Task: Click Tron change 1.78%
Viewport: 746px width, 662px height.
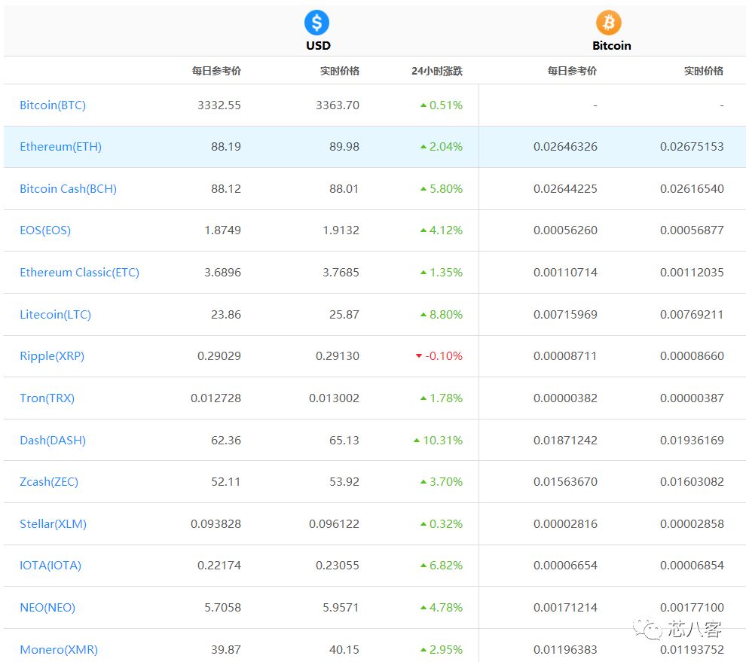Action: point(442,398)
